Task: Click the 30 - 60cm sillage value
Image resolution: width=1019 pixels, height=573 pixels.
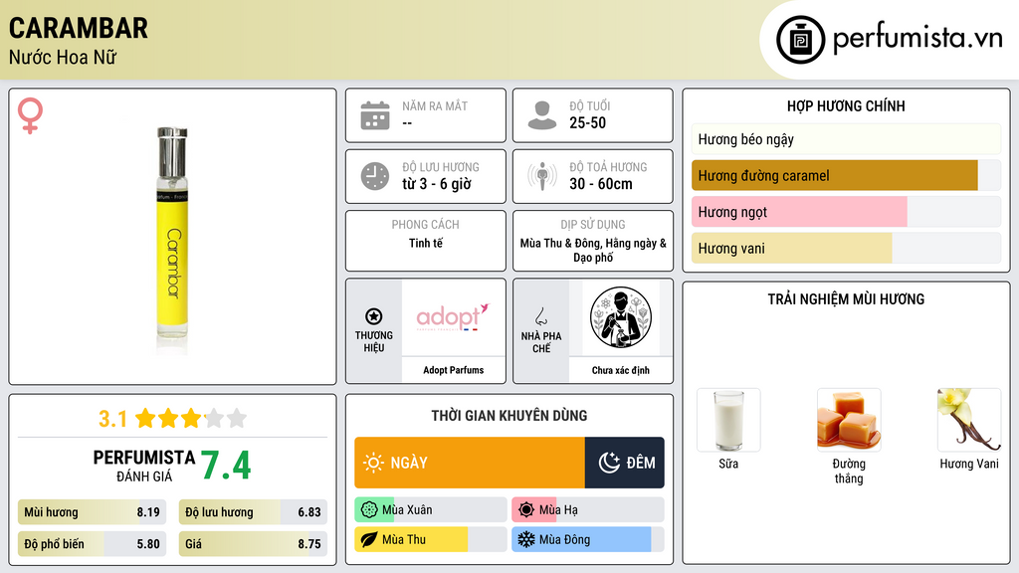Action: [x=600, y=184]
